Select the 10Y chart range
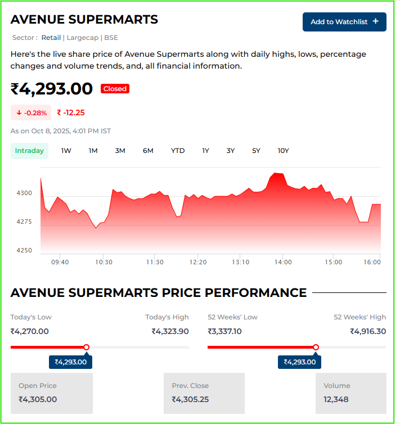This screenshot has width=400, height=424. pyautogui.click(x=283, y=151)
